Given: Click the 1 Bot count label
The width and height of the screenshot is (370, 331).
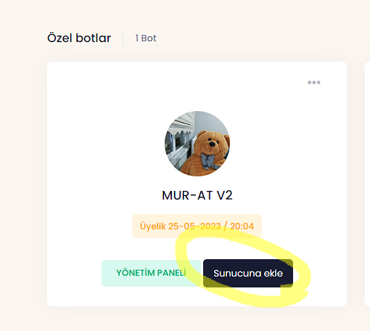Looking at the screenshot, I should pyautogui.click(x=146, y=38).
